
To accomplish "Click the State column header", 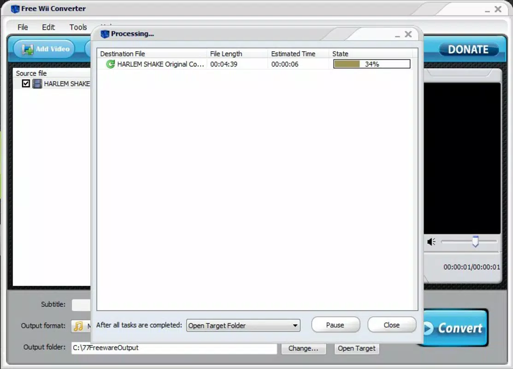I will tap(371, 54).
